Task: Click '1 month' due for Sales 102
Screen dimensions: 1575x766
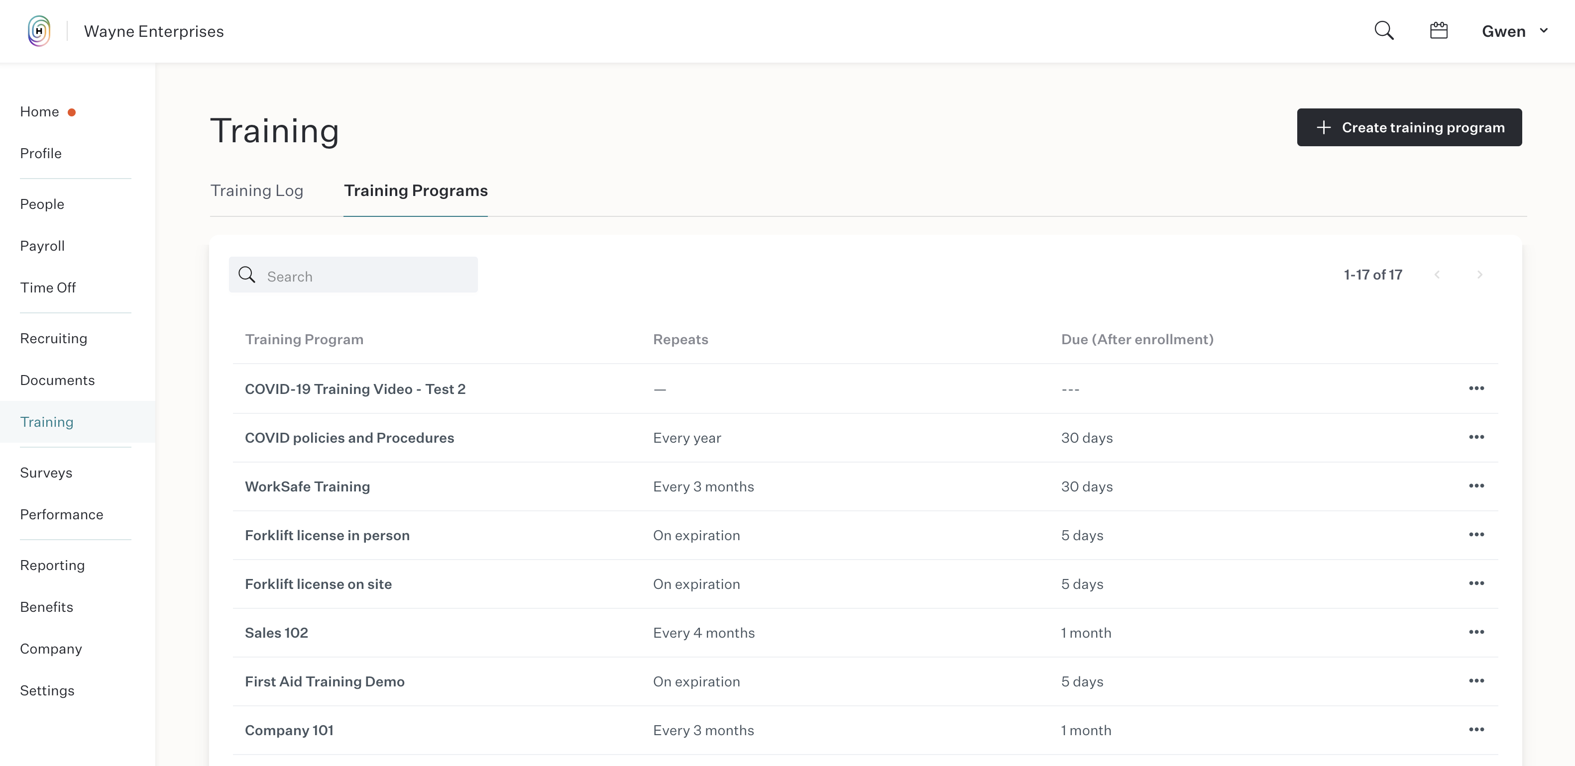Action: [1086, 633]
